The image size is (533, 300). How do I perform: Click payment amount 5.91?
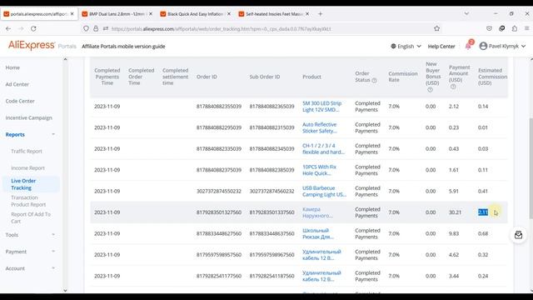click(454, 191)
